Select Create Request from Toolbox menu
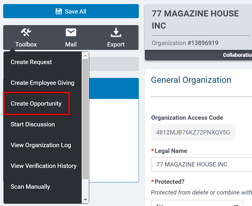The height and width of the screenshot is (206, 252). [x=31, y=62]
